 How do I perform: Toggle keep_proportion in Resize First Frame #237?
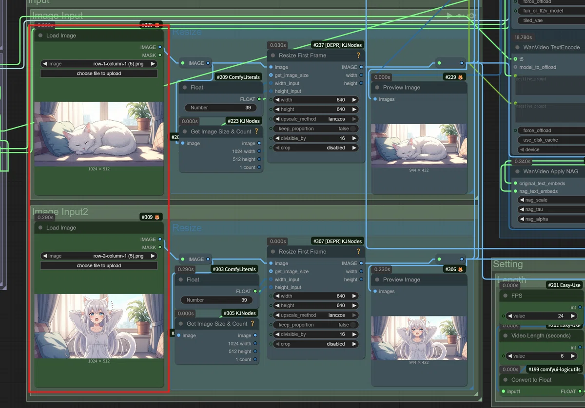coord(316,129)
